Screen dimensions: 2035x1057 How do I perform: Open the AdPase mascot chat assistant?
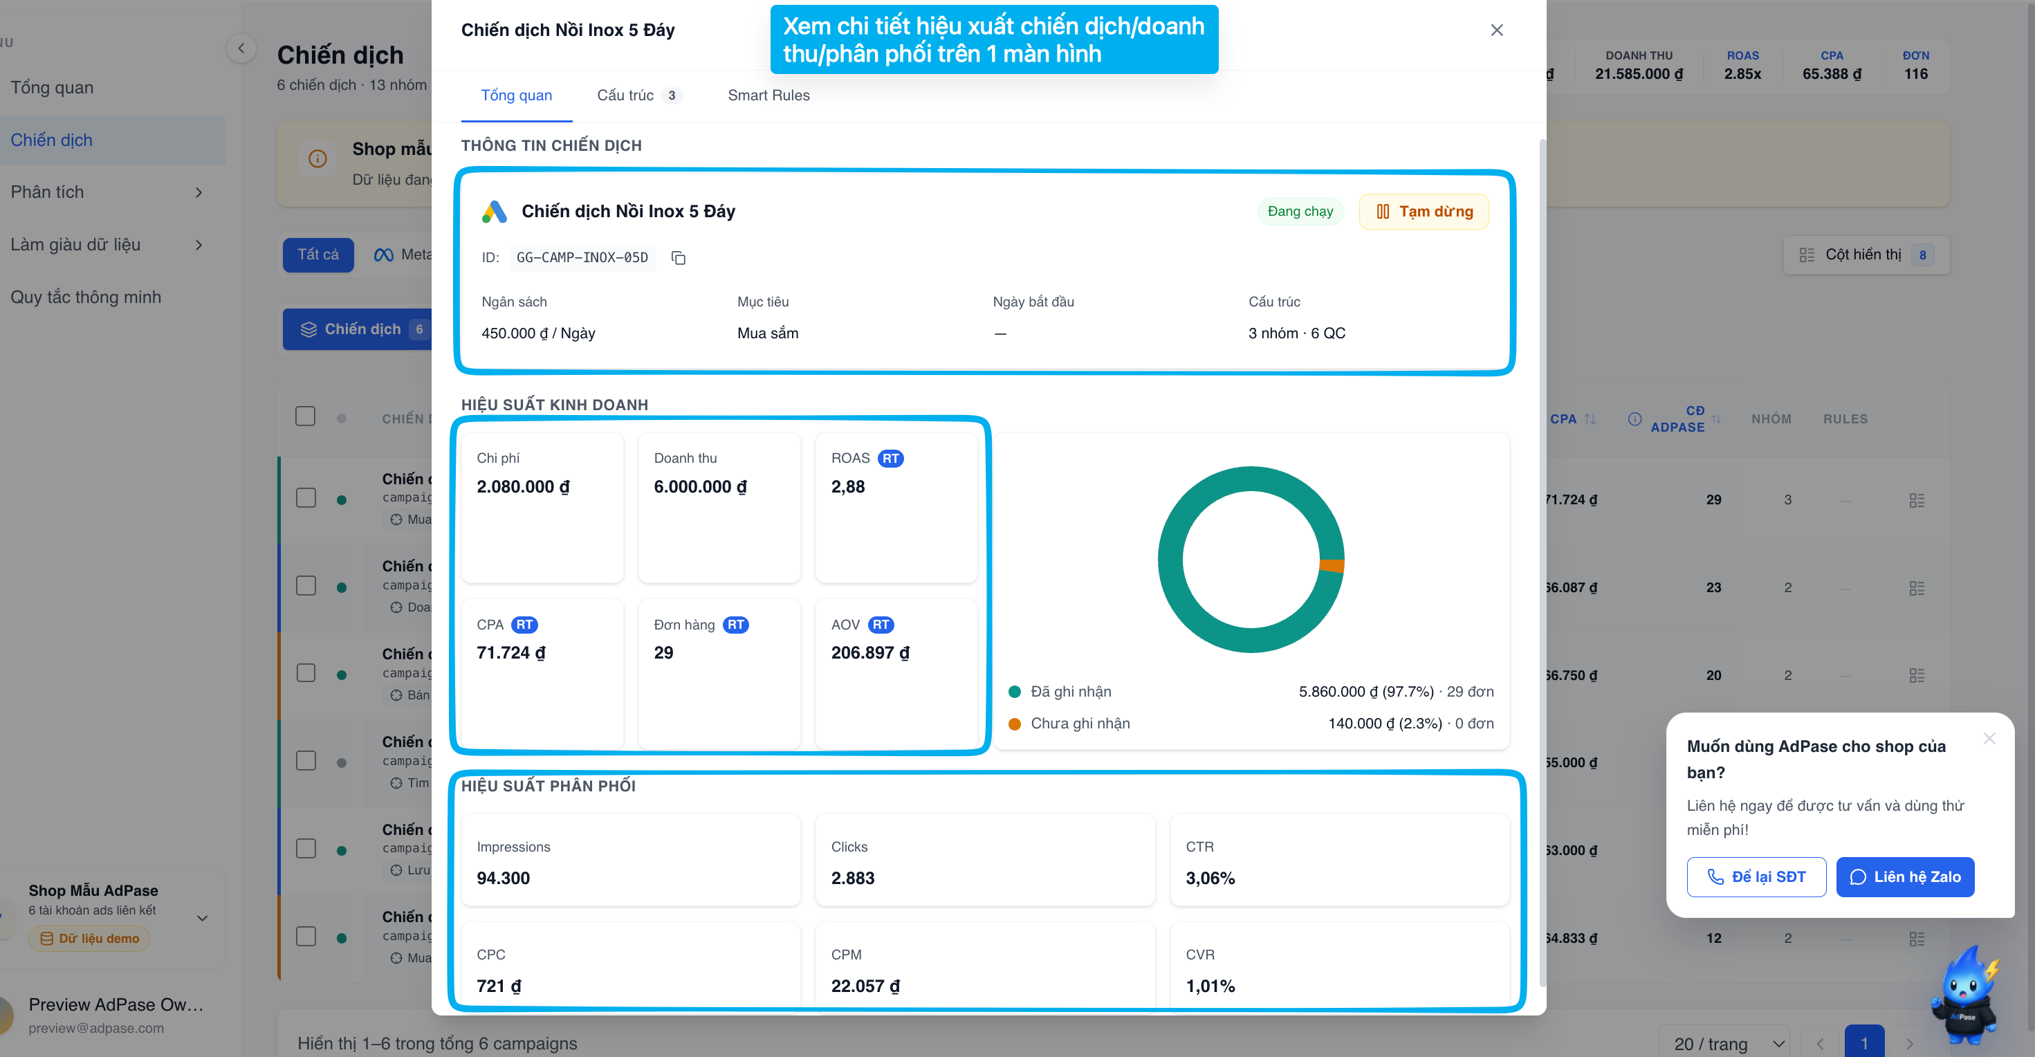1965,995
